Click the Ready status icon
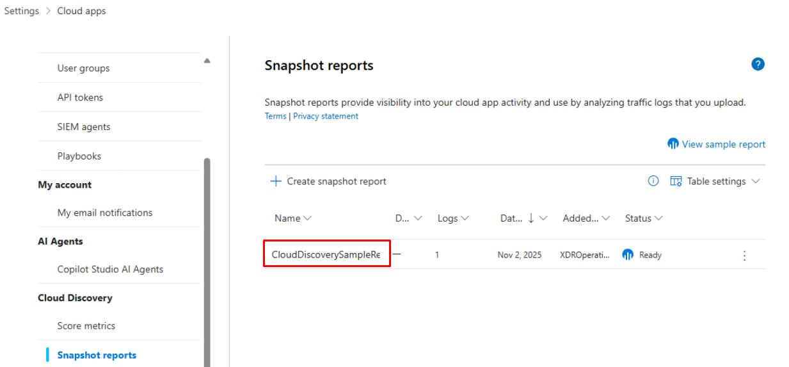The height and width of the screenshot is (367, 789). coord(630,255)
